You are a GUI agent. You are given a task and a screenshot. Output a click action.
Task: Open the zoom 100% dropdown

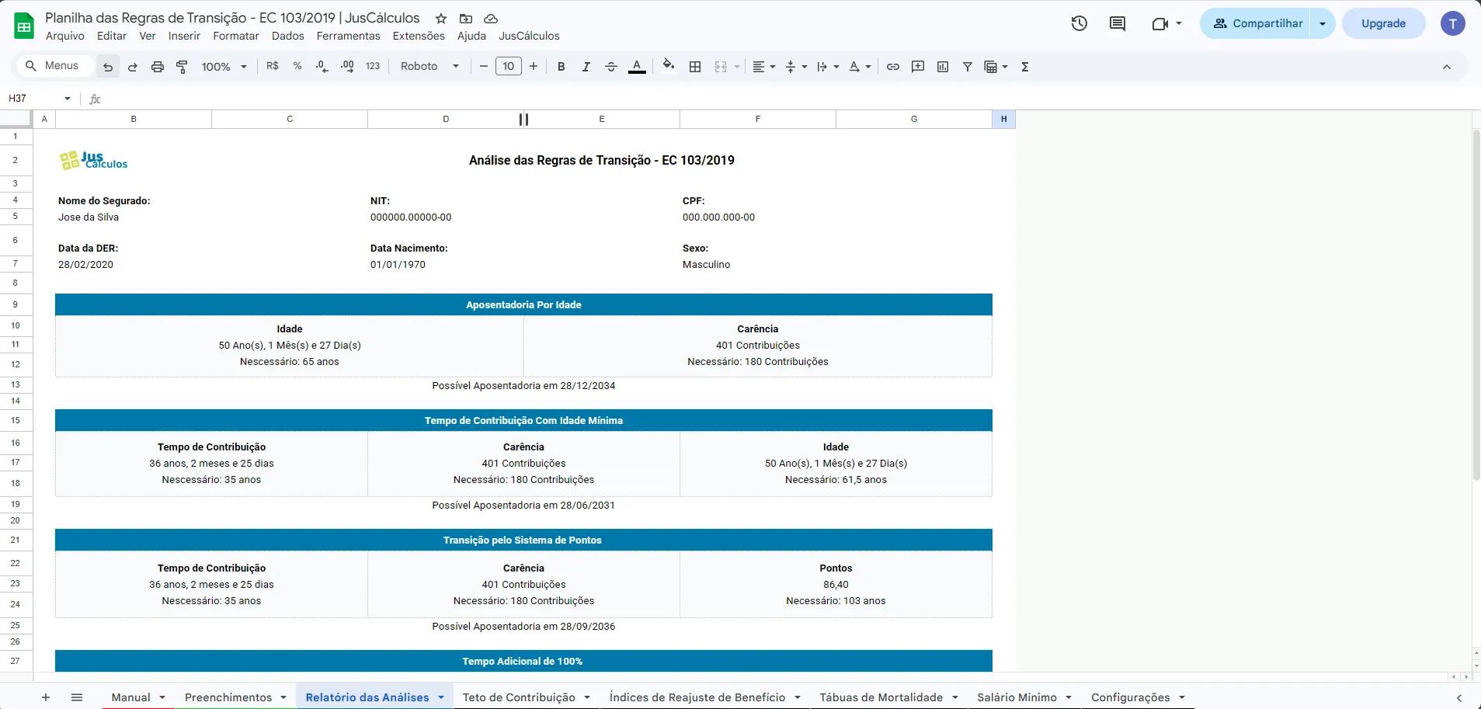click(x=224, y=67)
